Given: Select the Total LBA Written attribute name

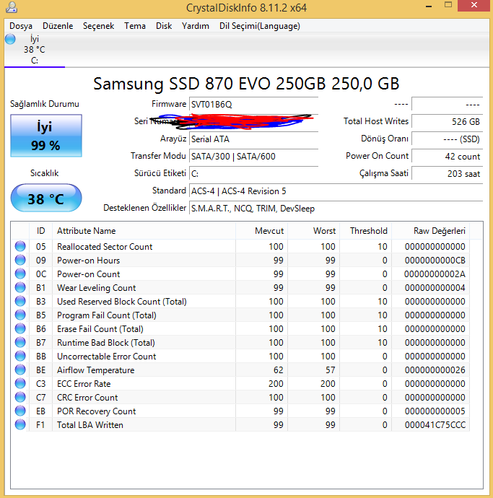Looking at the screenshot, I should (x=90, y=425).
